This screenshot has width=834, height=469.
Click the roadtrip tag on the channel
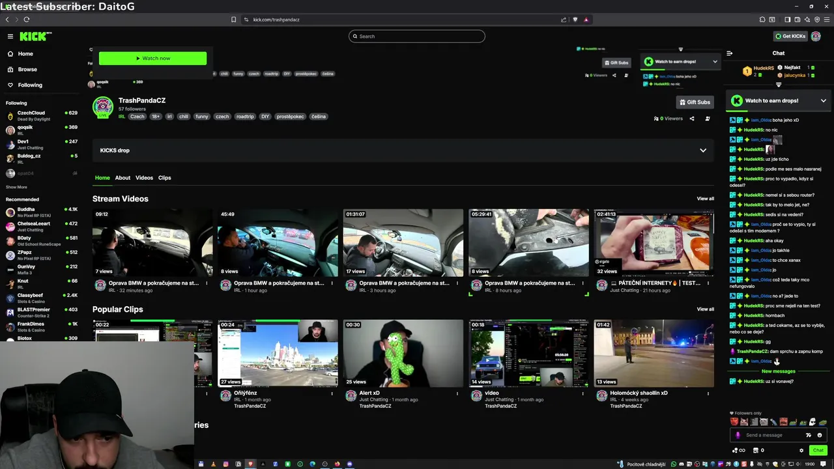[x=245, y=117]
